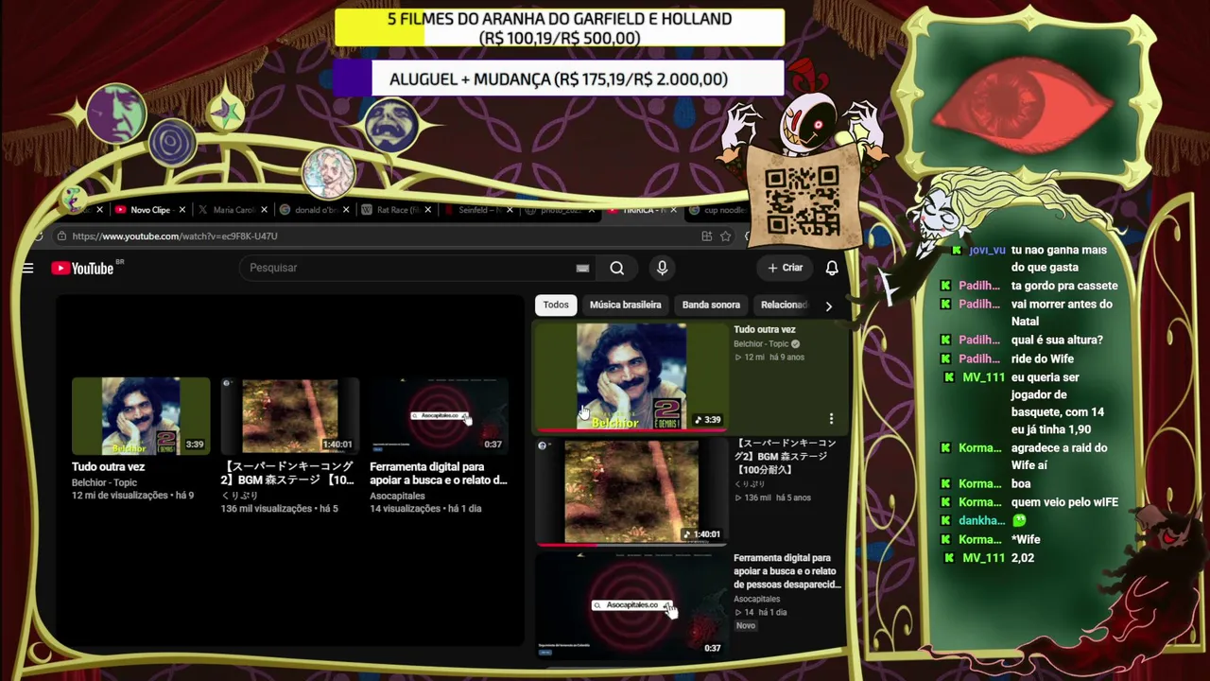1210x681 pixels.
Task: Open Tudo outra vez sidebar thumbnail
Action: [x=631, y=376]
